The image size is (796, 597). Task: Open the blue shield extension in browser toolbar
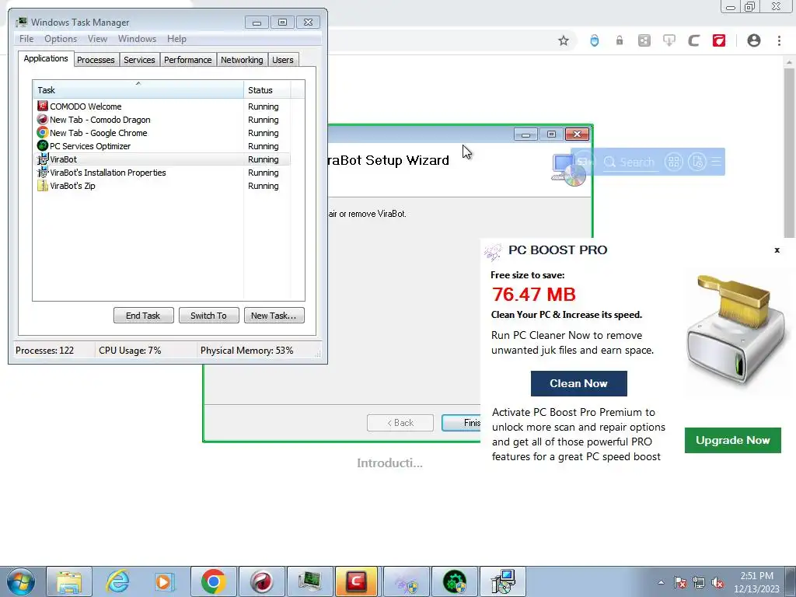(594, 40)
